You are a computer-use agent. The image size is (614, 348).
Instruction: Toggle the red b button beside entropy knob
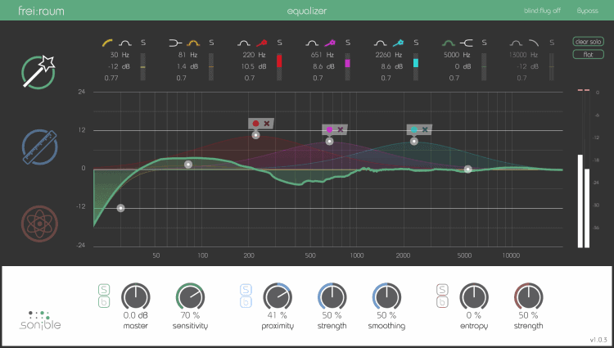[442, 302]
